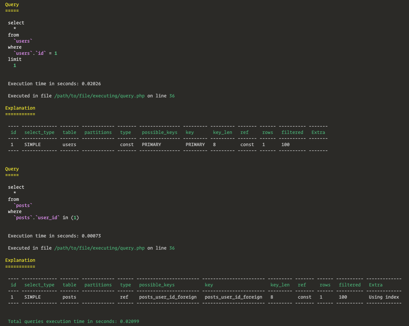Click line number 36 below the 0.00073 time

tap(172, 248)
